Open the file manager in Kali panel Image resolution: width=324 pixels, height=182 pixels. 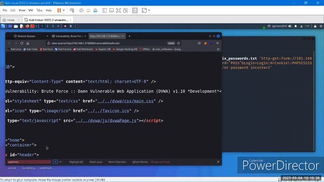(x=16, y=26)
